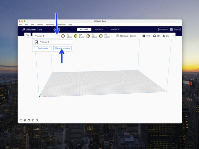
Task: Open the Edit menu
Action: point(26,24)
